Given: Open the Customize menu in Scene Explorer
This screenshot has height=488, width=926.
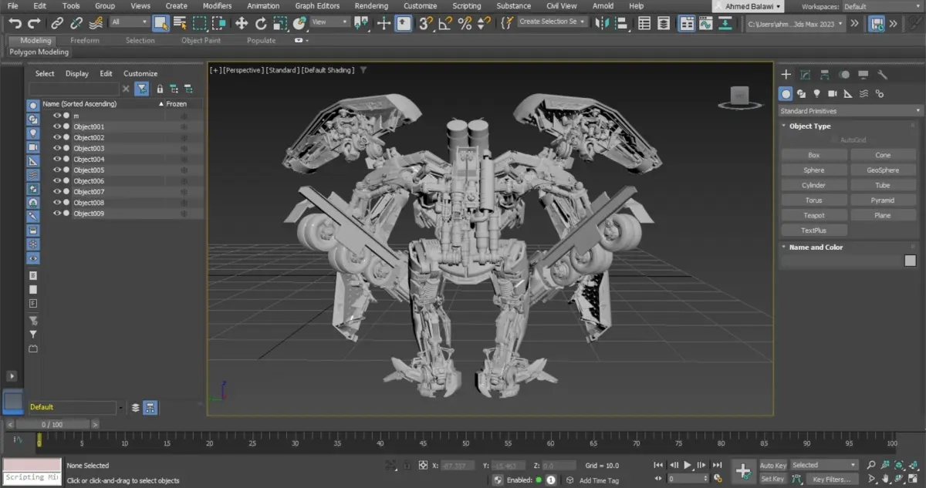Looking at the screenshot, I should [140, 74].
